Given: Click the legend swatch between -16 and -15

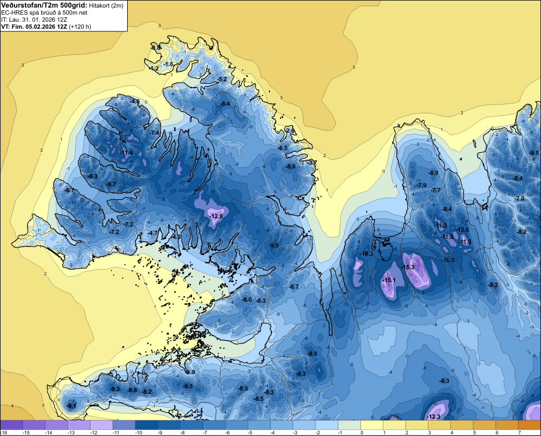Looking at the screenshot, I should pyautogui.click(x=11, y=425).
